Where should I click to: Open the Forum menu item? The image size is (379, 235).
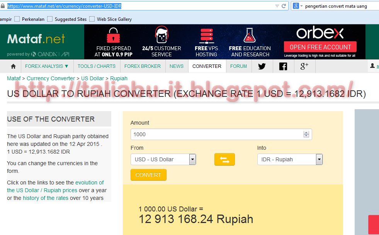pyautogui.click(x=239, y=66)
